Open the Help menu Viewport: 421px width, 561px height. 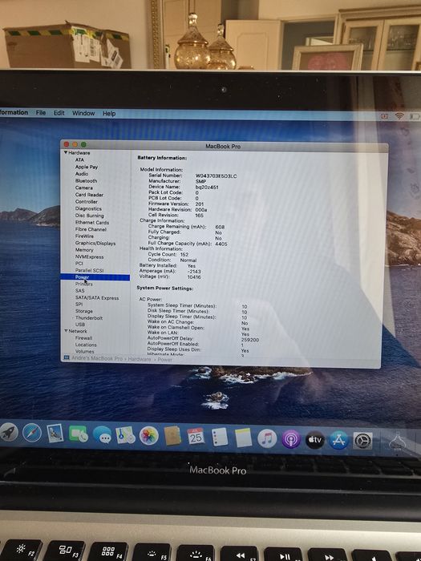tap(109, 114)
